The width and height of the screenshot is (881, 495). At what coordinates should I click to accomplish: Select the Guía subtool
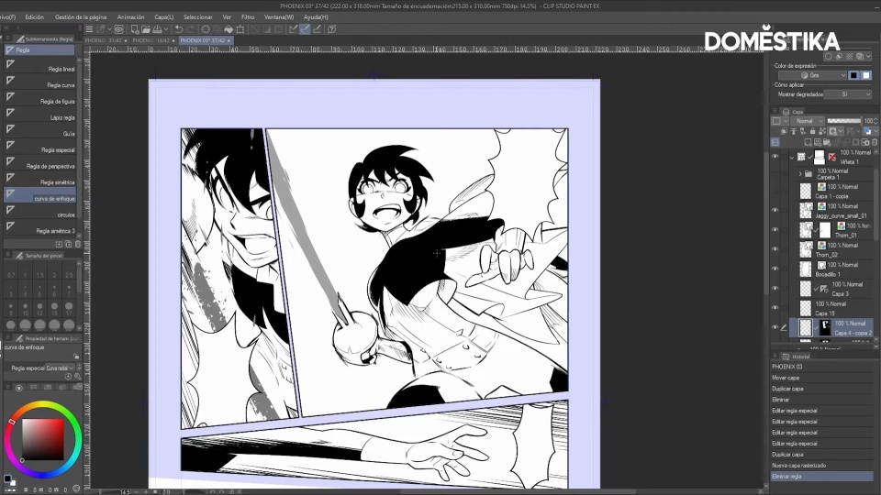tap(39, 131)
